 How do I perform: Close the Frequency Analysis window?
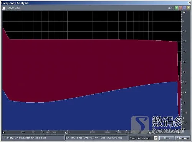189,3
